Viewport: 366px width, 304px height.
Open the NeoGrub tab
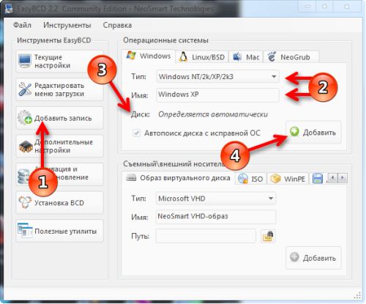[x=291, y=57]
